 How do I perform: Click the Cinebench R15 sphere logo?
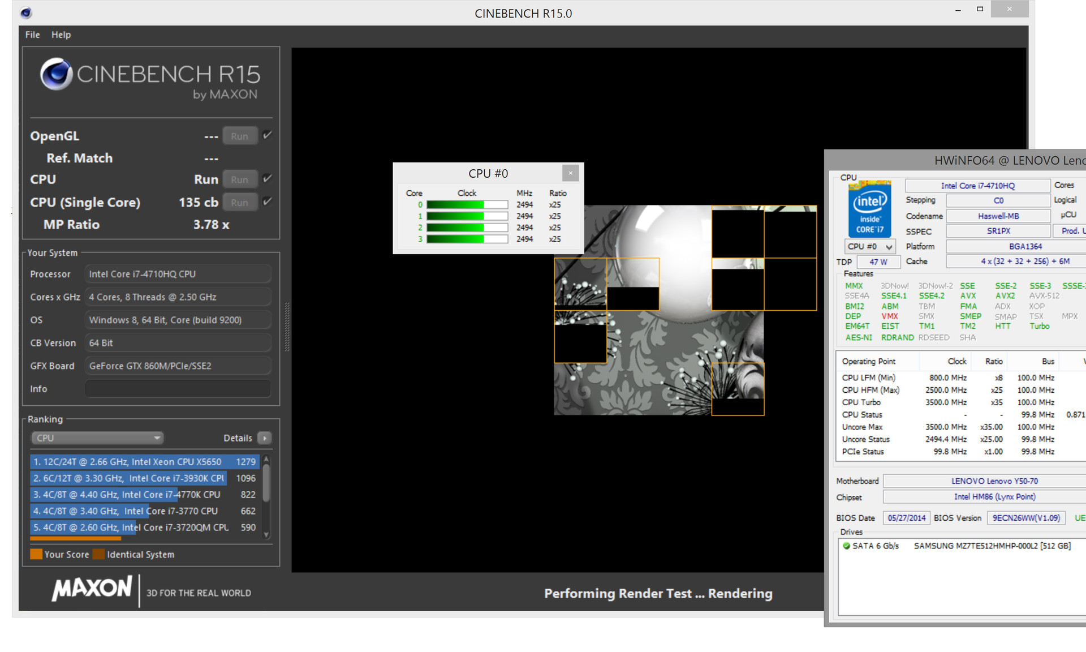[56, 74]
